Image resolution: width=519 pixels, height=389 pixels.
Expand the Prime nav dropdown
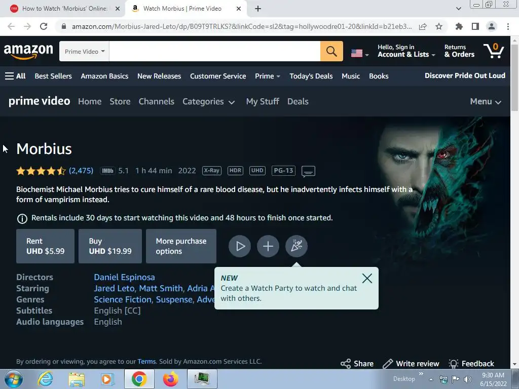(268, 76)
